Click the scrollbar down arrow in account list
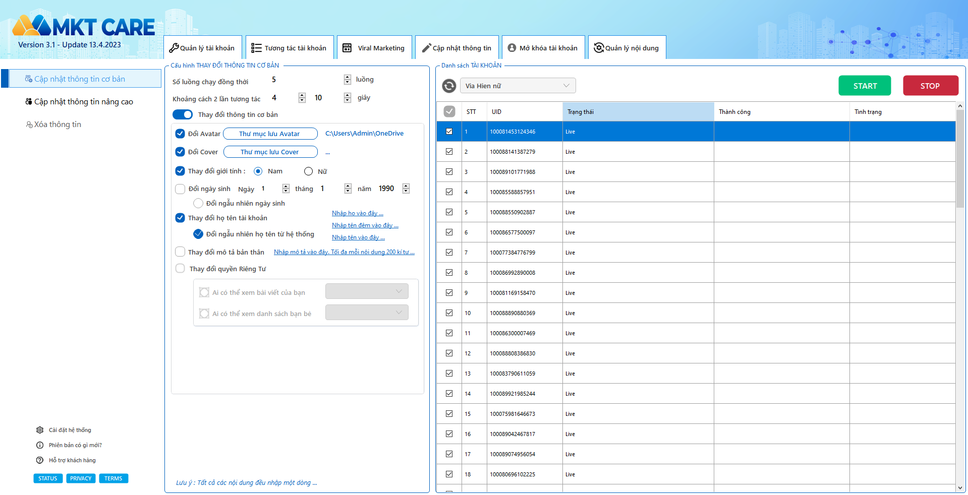Screen dimensions: 968x495 coord(960,488)
